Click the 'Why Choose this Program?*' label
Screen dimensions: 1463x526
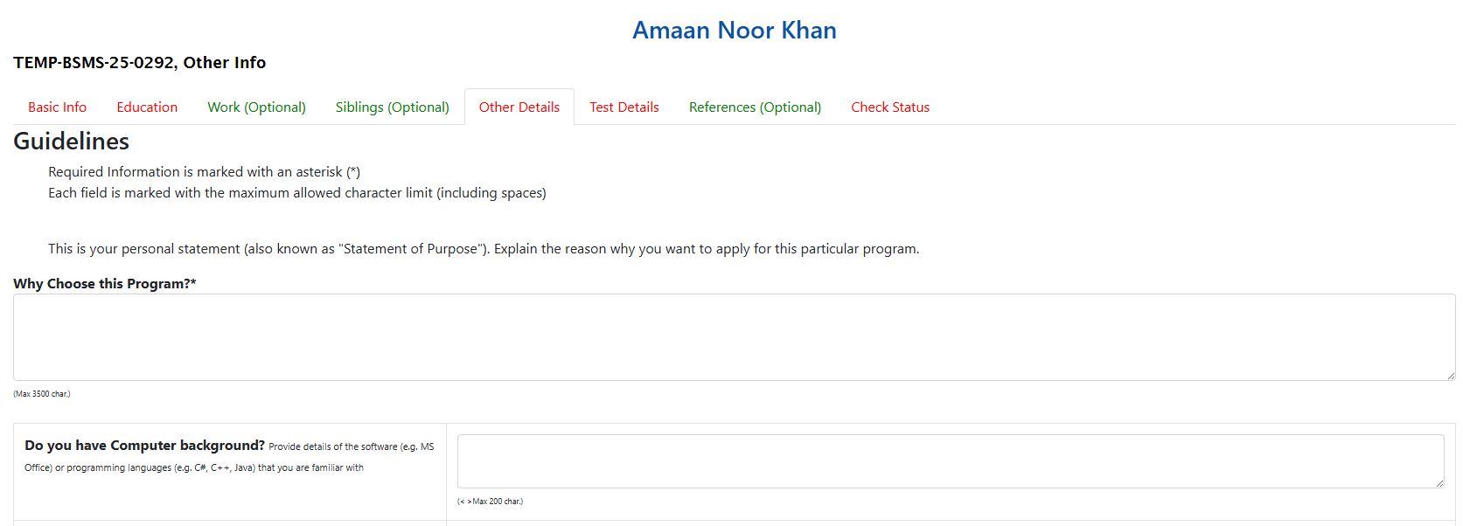[x=105, y=283]
